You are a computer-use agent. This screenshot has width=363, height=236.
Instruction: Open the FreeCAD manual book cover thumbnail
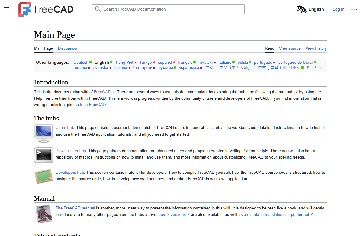pyautogui.click(x=44, y=214)
